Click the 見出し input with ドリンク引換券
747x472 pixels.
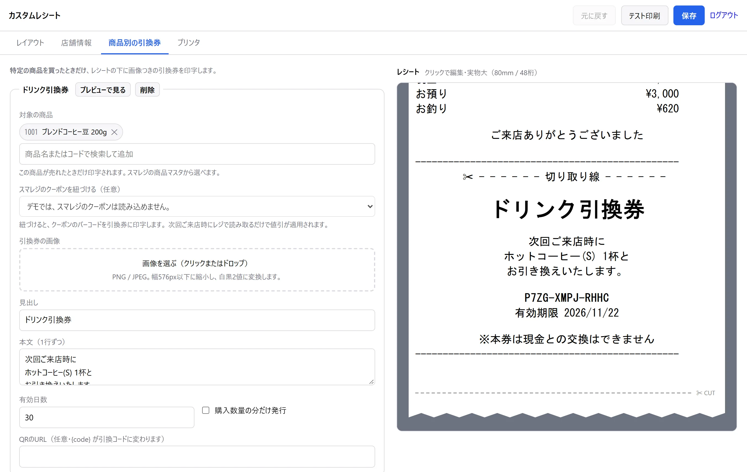coord(197,320)
